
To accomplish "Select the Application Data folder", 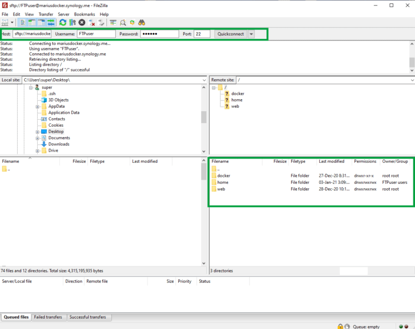I will (64, 113).
